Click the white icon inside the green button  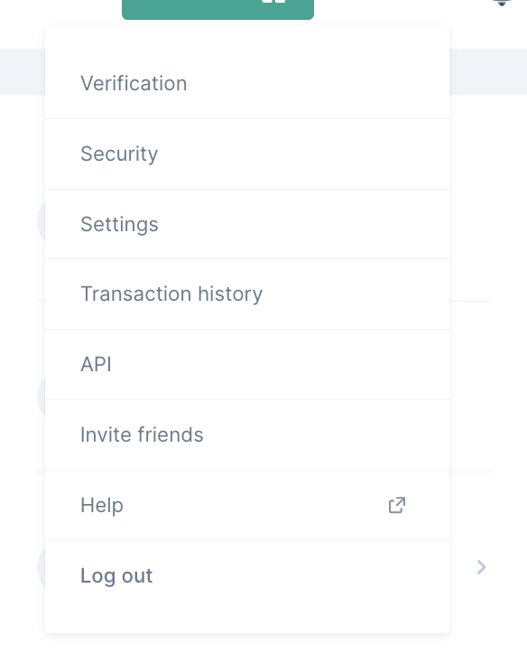click(273, 2)
